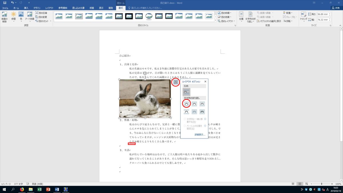Image resolution: width=343 pixels, height=193 pixels.
Task: Switch to the 参考資料 (References) tab
Action: pos(63,8)
